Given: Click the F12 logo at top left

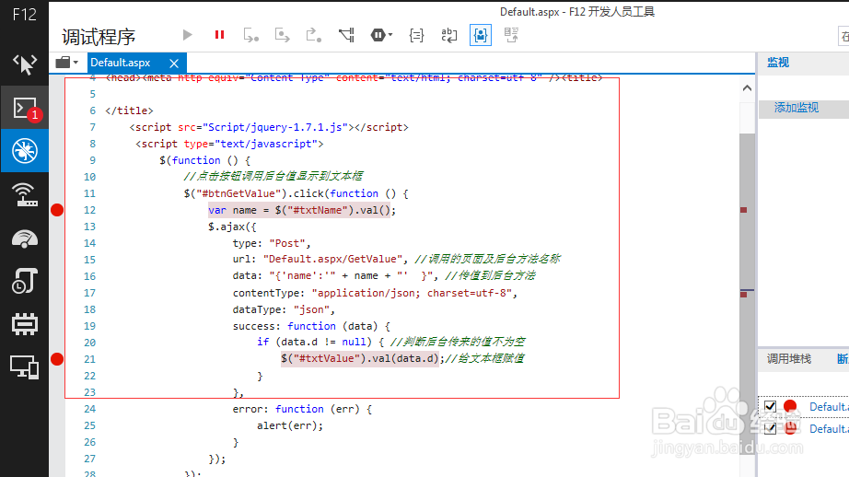Looking at the screenshot, I should (x=24, y=14).
